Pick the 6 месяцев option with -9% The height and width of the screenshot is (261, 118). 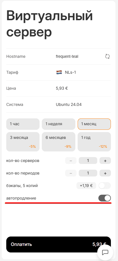point(59,142)
